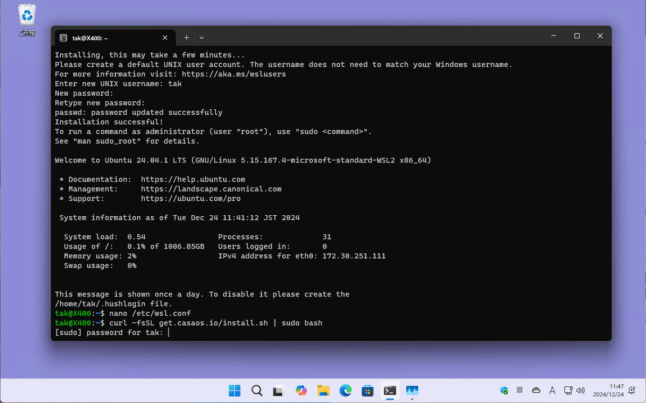646x403 pixels.
Task: Open taskbar Search
Action: [x=257, y=390]
